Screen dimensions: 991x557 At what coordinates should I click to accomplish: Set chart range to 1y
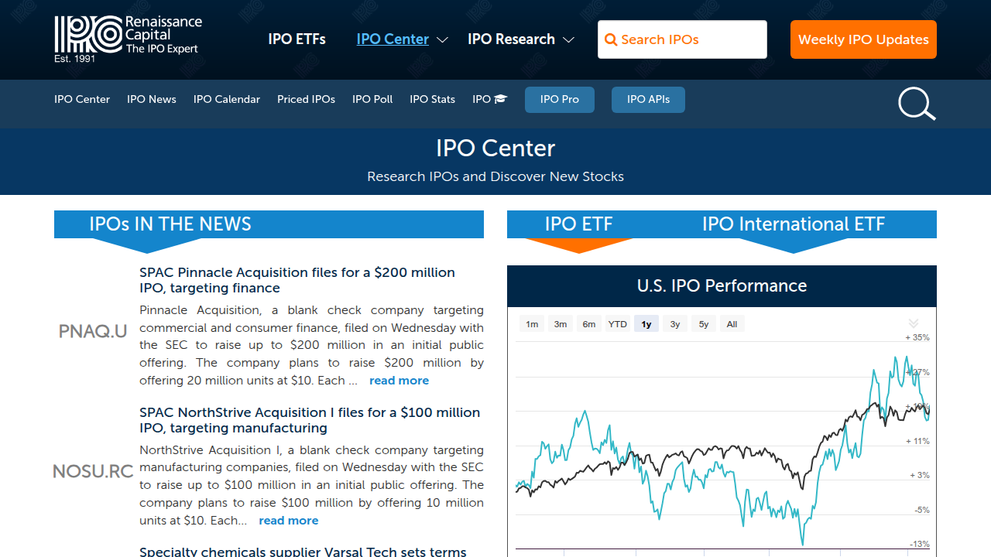(x=646, y=324)
